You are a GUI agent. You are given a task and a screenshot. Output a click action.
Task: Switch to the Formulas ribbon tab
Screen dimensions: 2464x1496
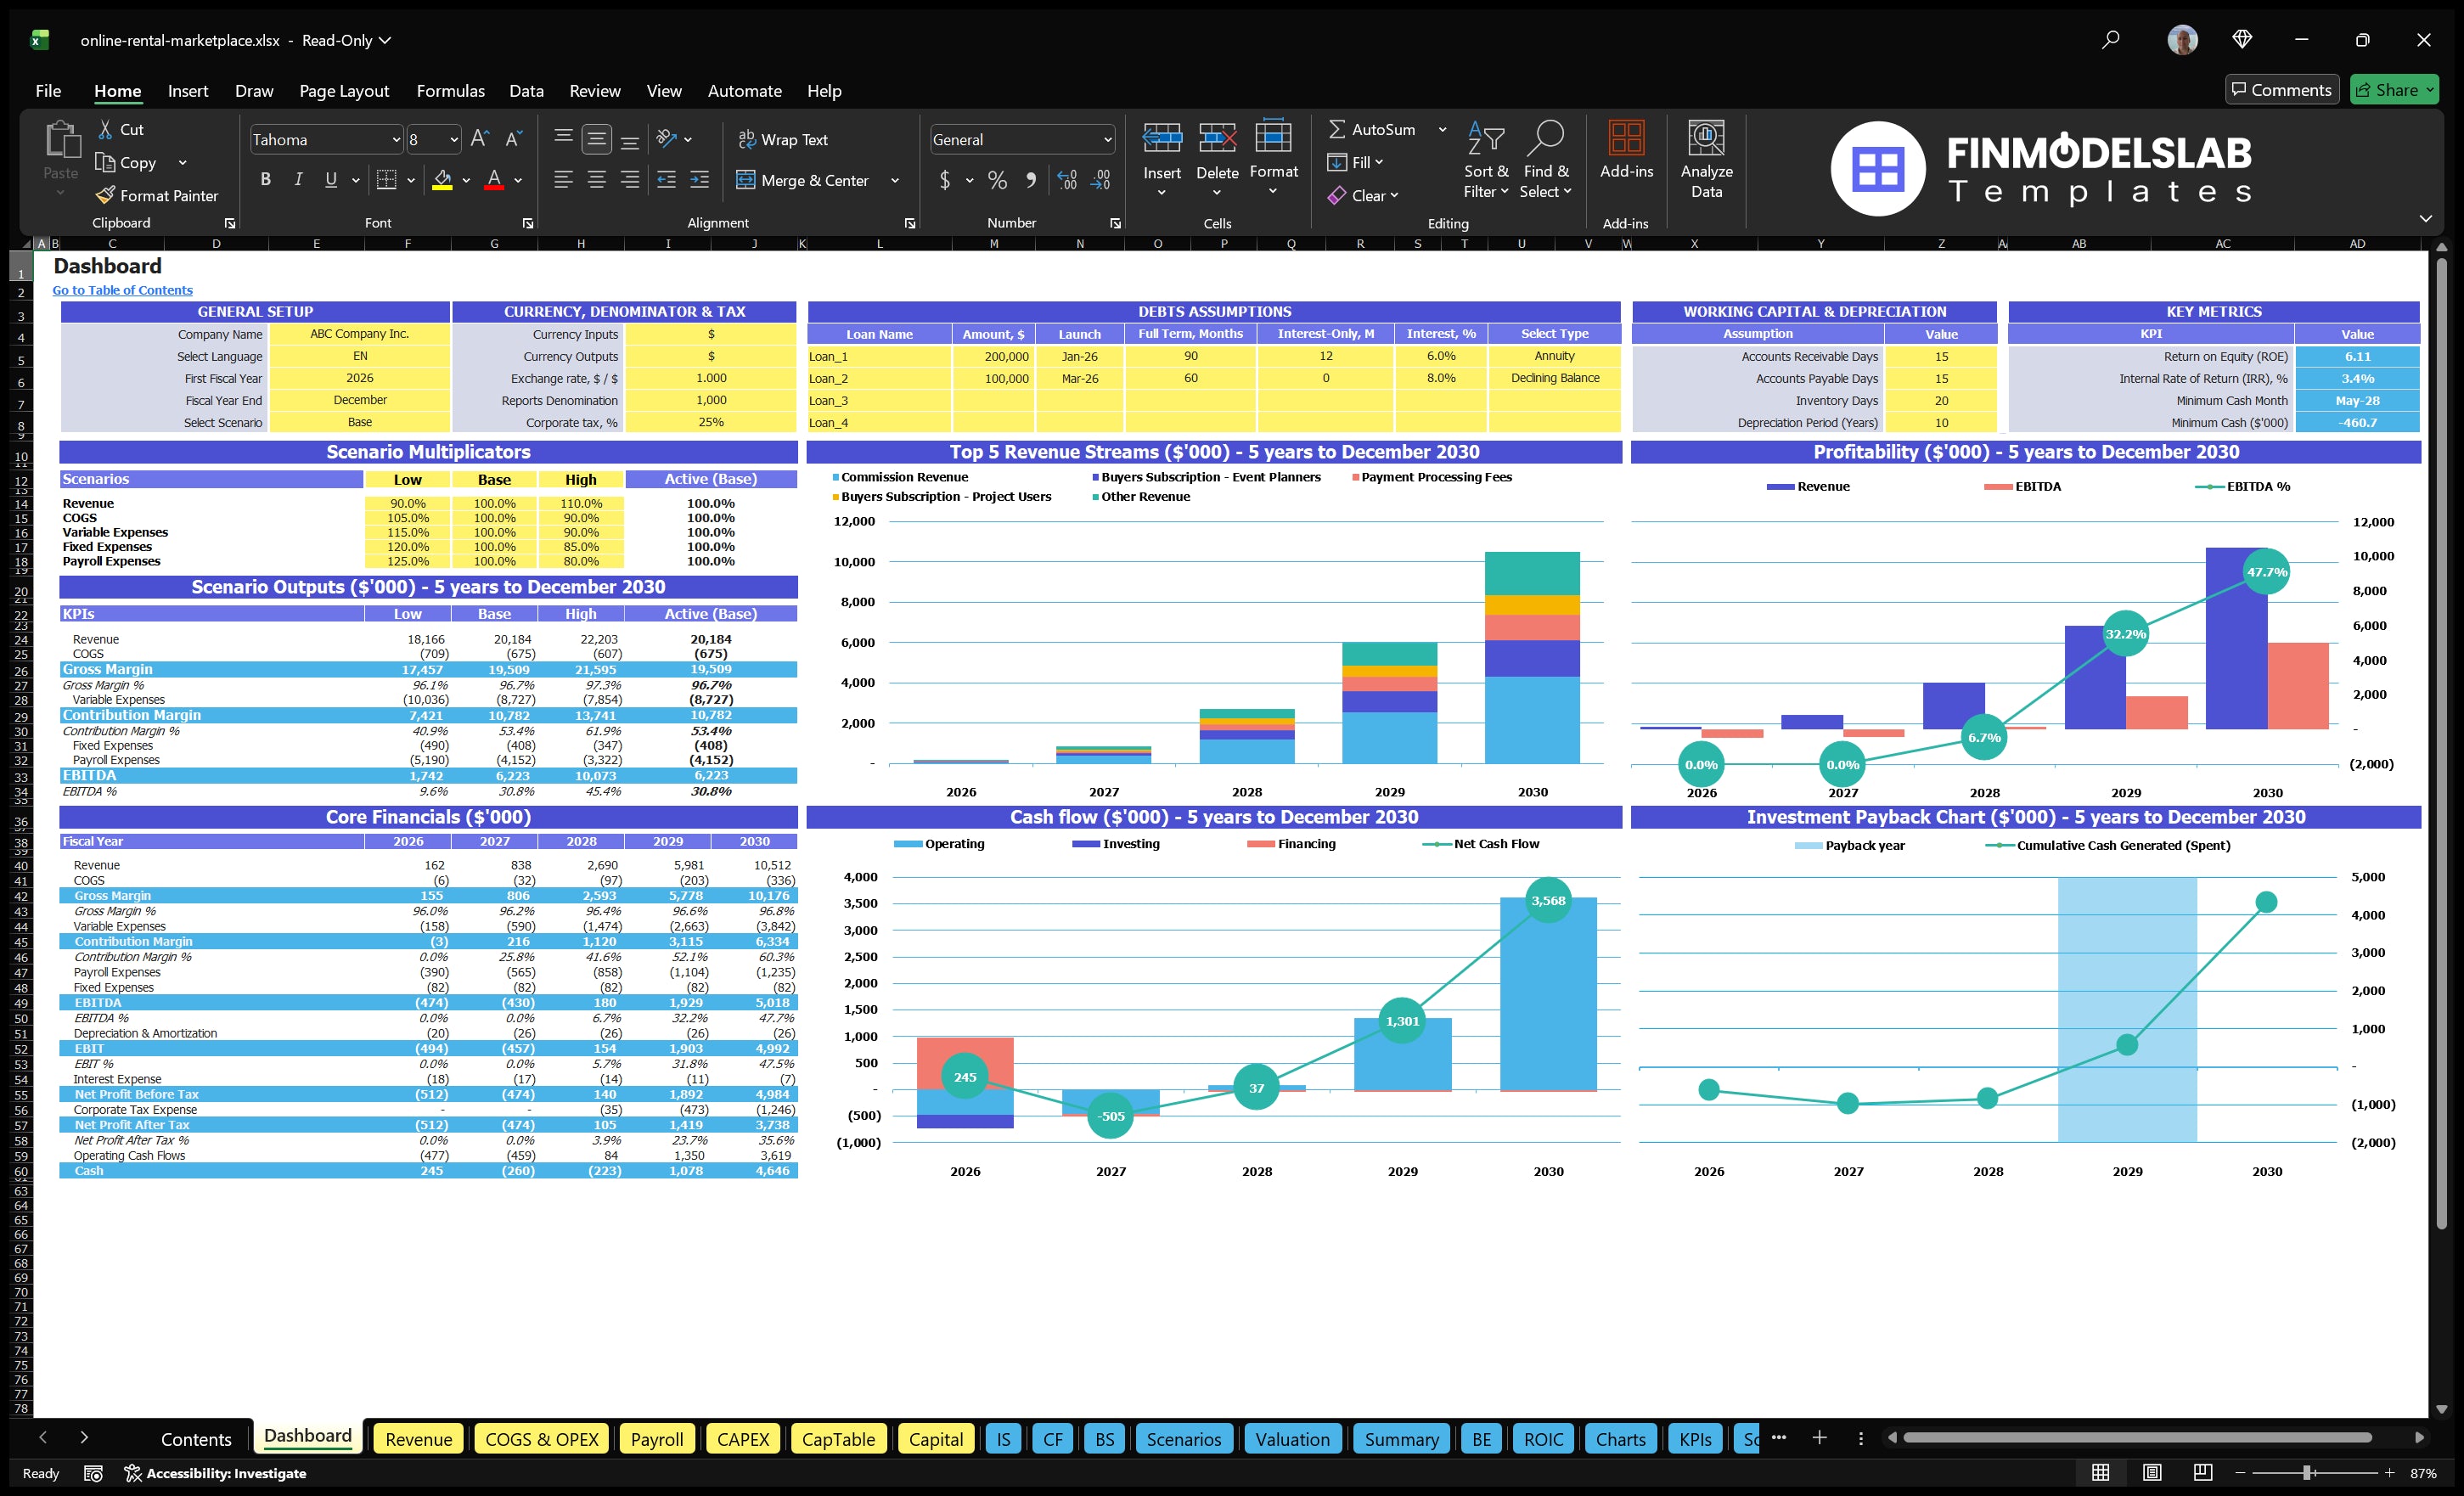point(450,90)
